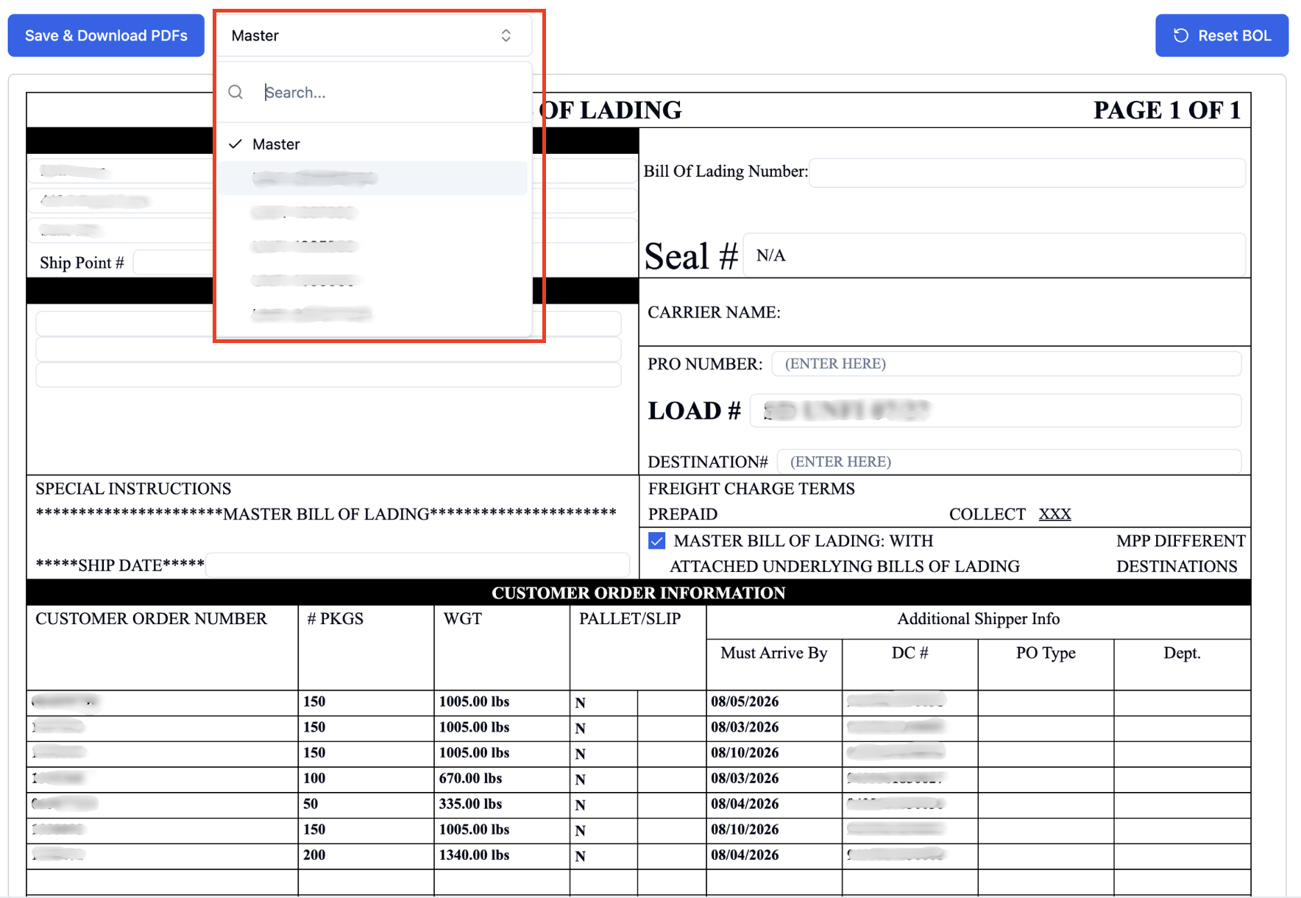Viewport: 1301px width, 898px height.
Task: Click the 50 packages cell
Action: [x=366, y=804]
